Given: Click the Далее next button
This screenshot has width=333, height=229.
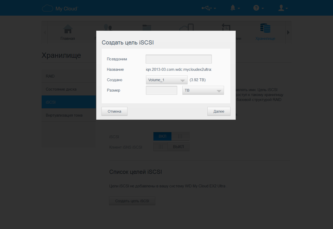Looking at the screenshot, I should coord(219,111).
